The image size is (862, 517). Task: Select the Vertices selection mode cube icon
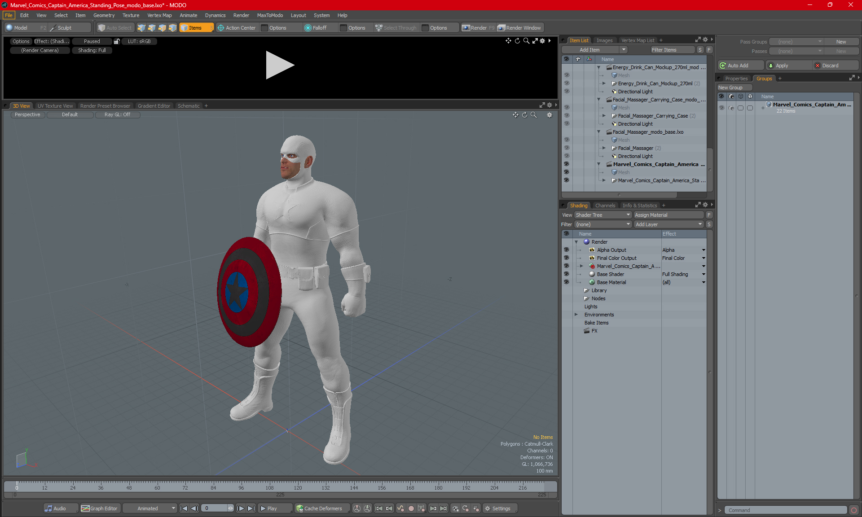point(141,28)
